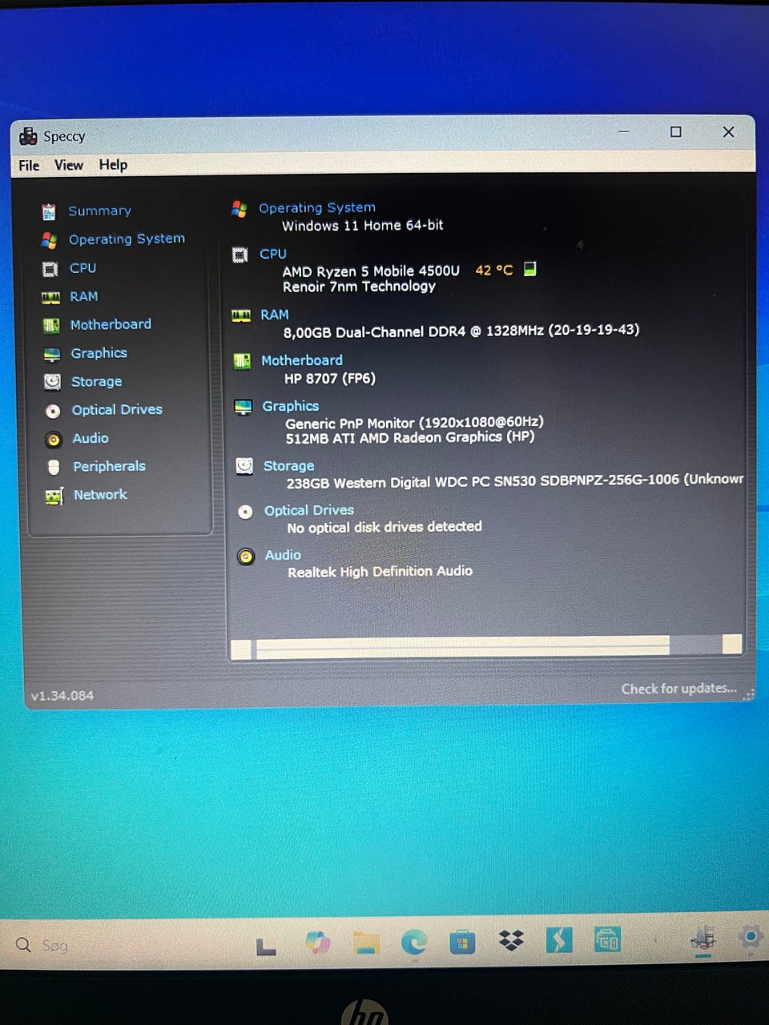
Task: Click the Operating System heading in summary pane
Action: (317, 207)
